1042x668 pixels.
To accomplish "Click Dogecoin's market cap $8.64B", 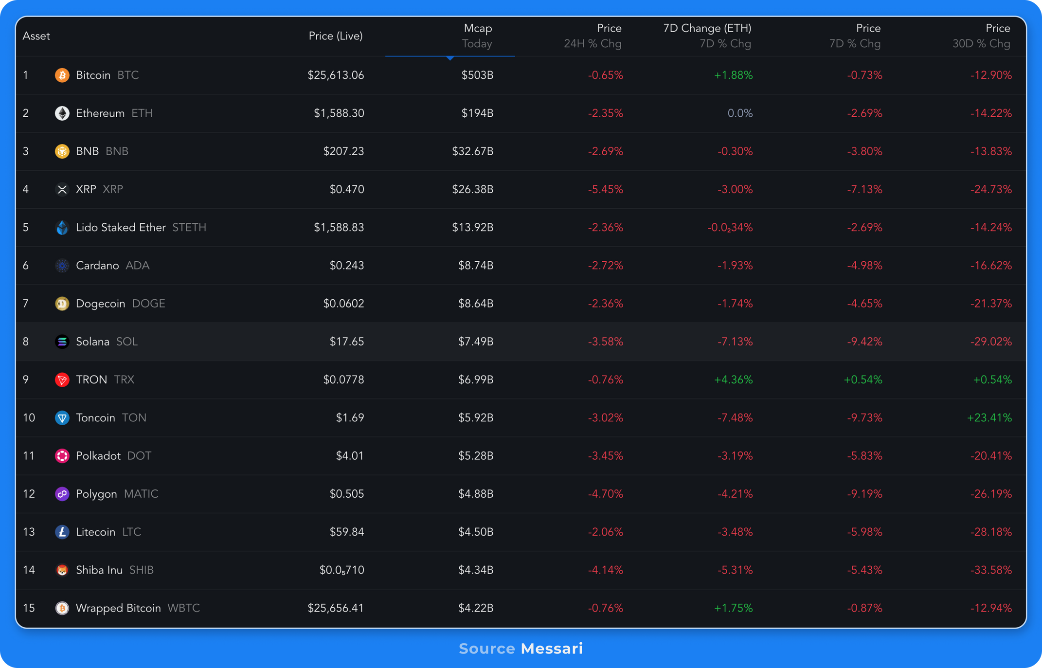I will pos(476,304).
